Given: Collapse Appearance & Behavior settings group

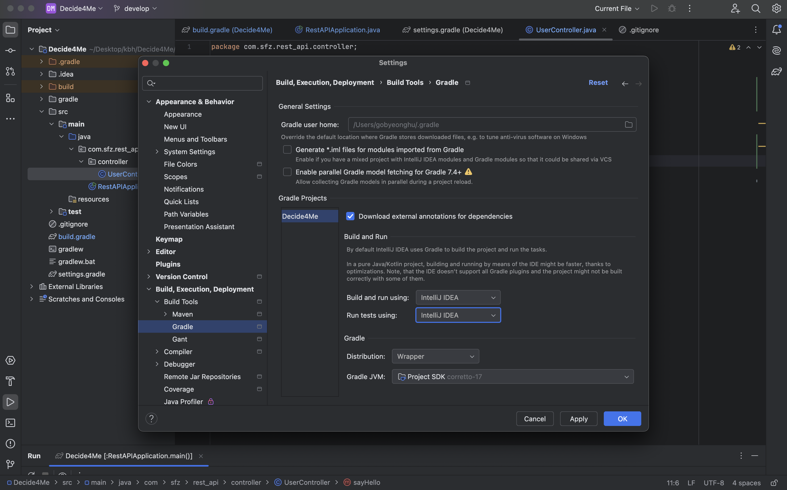Looking at the screenshot, I should tap(149, 102).
